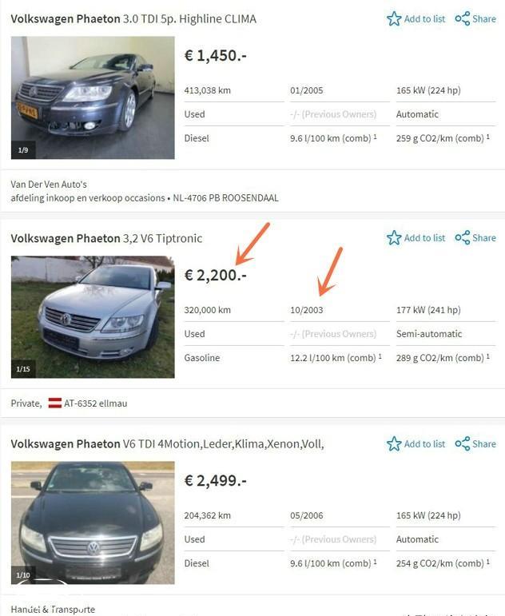Image resolution: width=505 pixels, height=616 pixels.
Task: Click the Handel & Transporte dealer name
Action: pyautogui.click(x=53, y=610)
